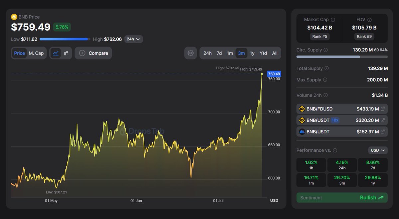Click the 10x leverage badge
The width and height of the screenshot is (399, 219).
pos(335,120)
